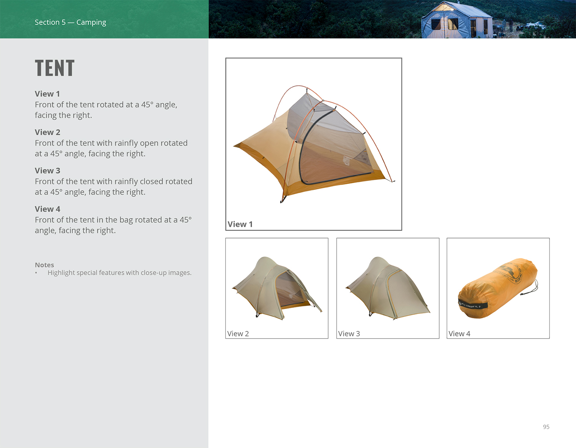Click the "View 3" caption below thumbnail
This screenshot has width=576, height=448.
349,334
